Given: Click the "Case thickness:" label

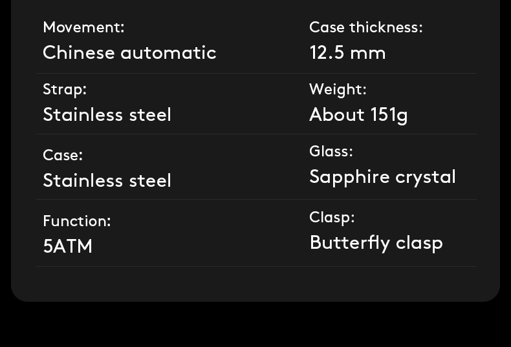Looking at the screenshot, I should pos(365,27).
